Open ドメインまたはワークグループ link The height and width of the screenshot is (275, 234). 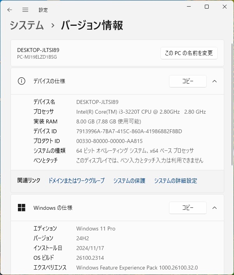(76, 180)
